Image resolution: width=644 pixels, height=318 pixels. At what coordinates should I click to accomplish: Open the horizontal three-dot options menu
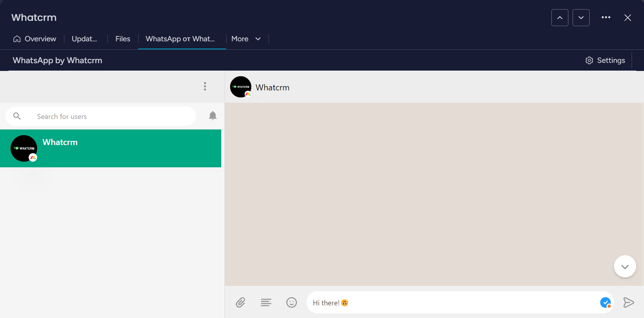[x=606, y=18]
